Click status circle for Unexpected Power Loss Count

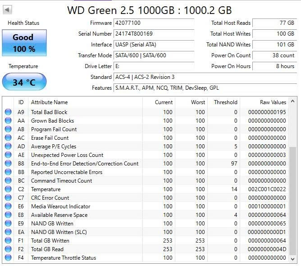click(x=8, y=155)
